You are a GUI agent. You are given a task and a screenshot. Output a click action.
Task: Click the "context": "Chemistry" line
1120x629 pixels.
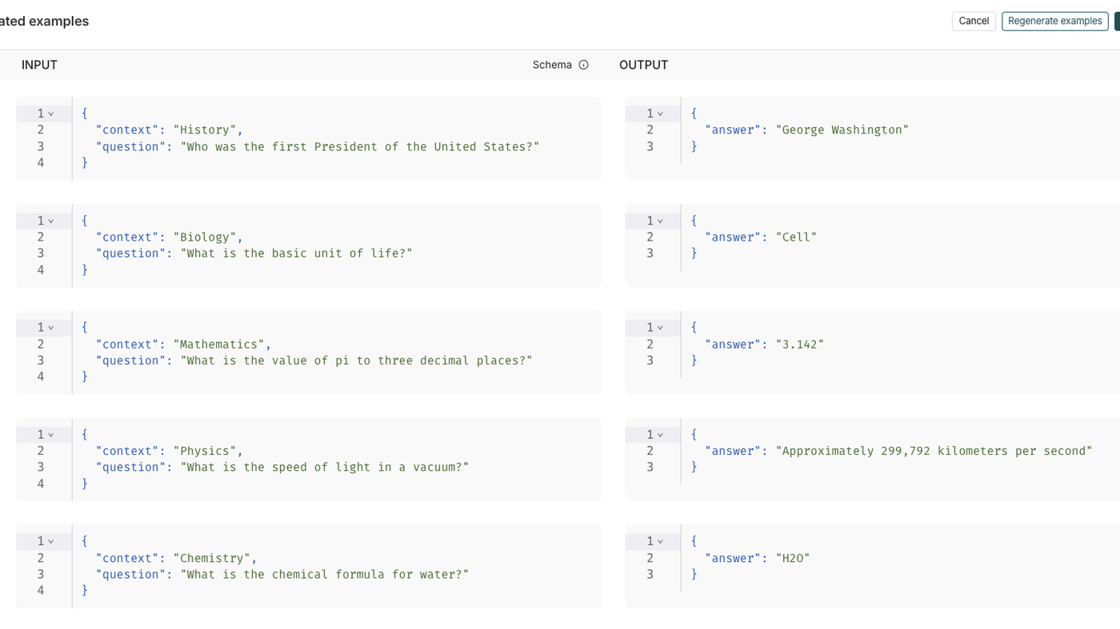click(176, 559)
